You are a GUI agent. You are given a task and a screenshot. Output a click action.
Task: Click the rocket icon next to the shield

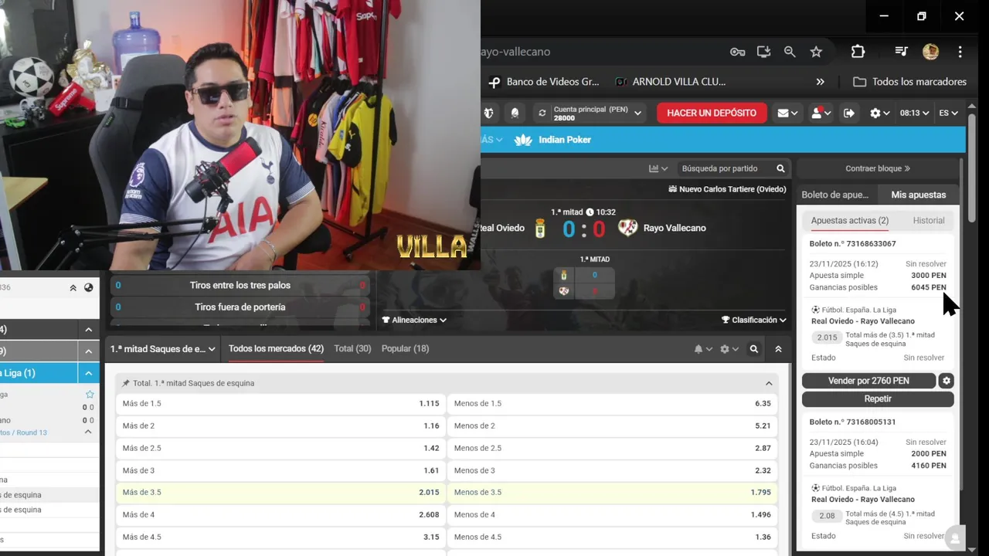[515, 113]
